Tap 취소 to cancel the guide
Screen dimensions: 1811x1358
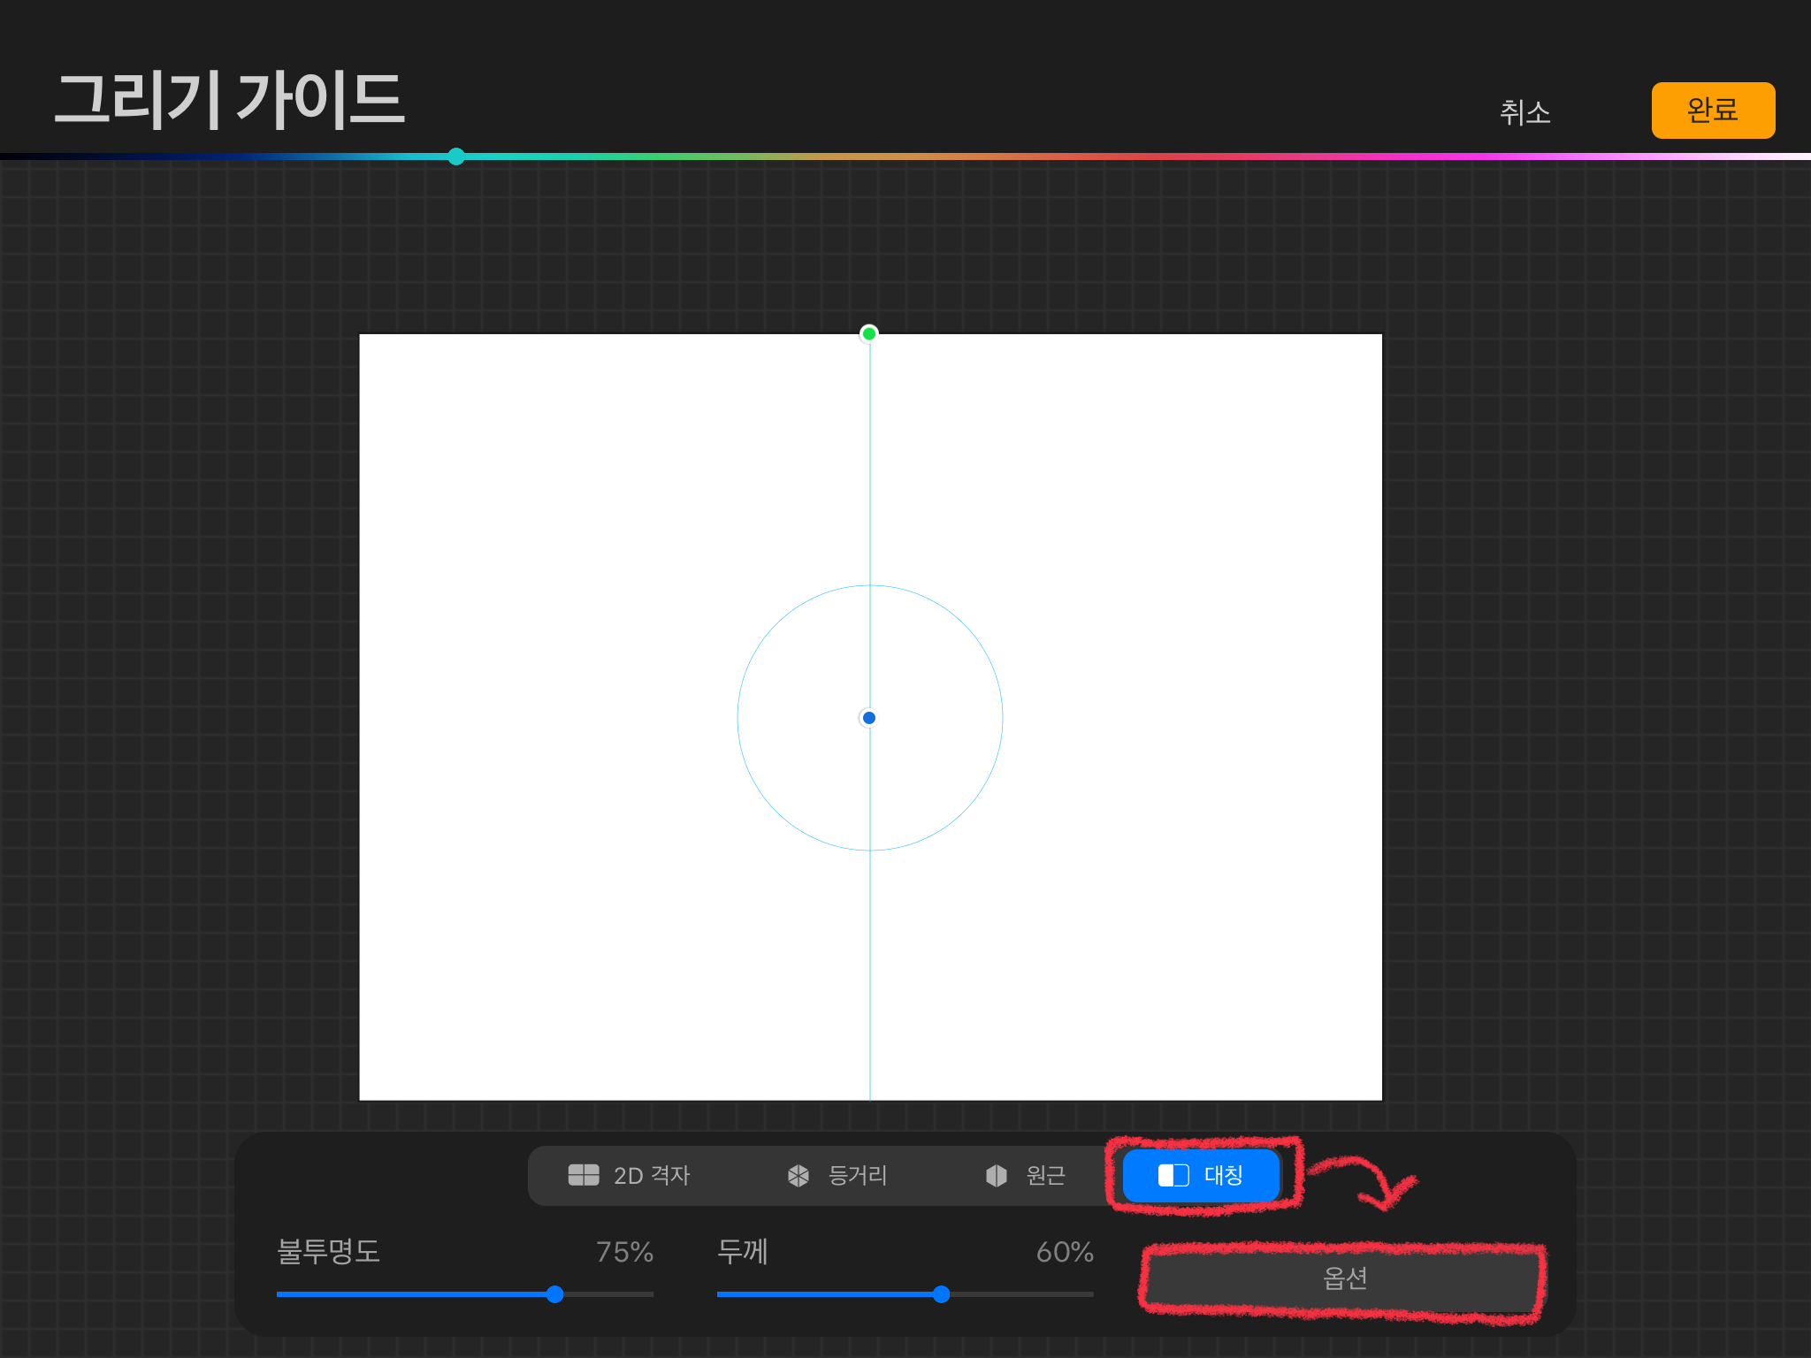1524,112
